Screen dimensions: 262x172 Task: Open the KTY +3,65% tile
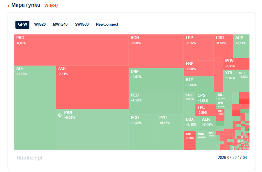(199, 84)
